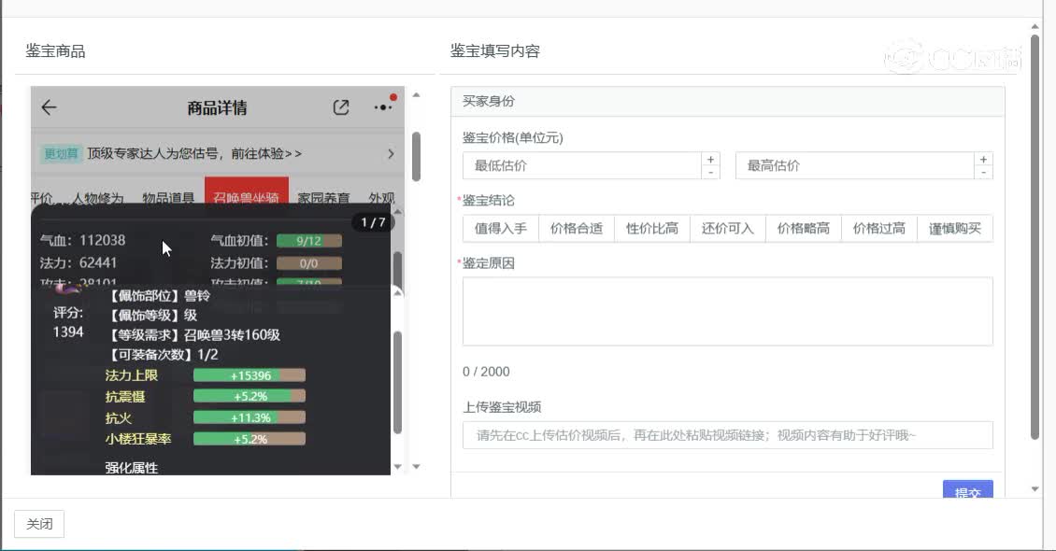Click the 法力初值 0/0 progress bar
The height and width of the screenshot is (551, 1056).
pyautogui.click(x=309, y=263)
